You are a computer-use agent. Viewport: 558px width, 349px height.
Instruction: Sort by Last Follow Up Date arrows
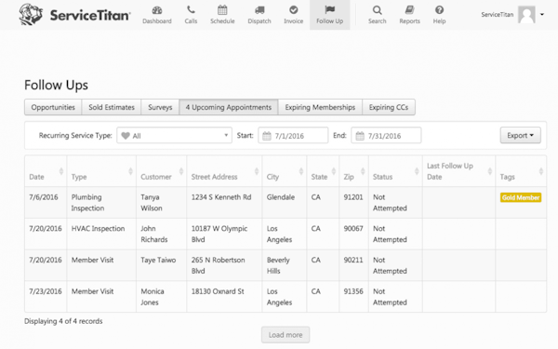tap(490, 171)
